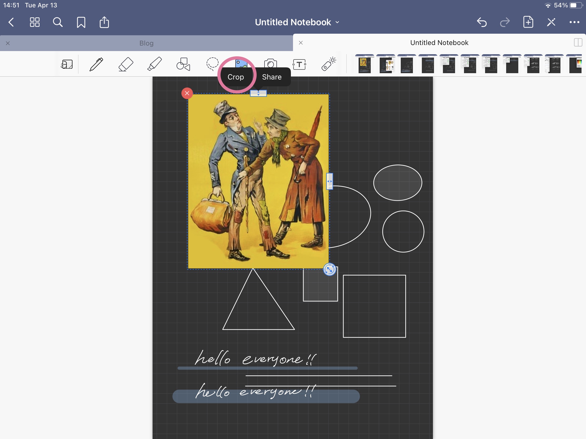Select the Shapes tool
Image resolution: width=586 pixels, height=439 pixels.
click(183, 64)
